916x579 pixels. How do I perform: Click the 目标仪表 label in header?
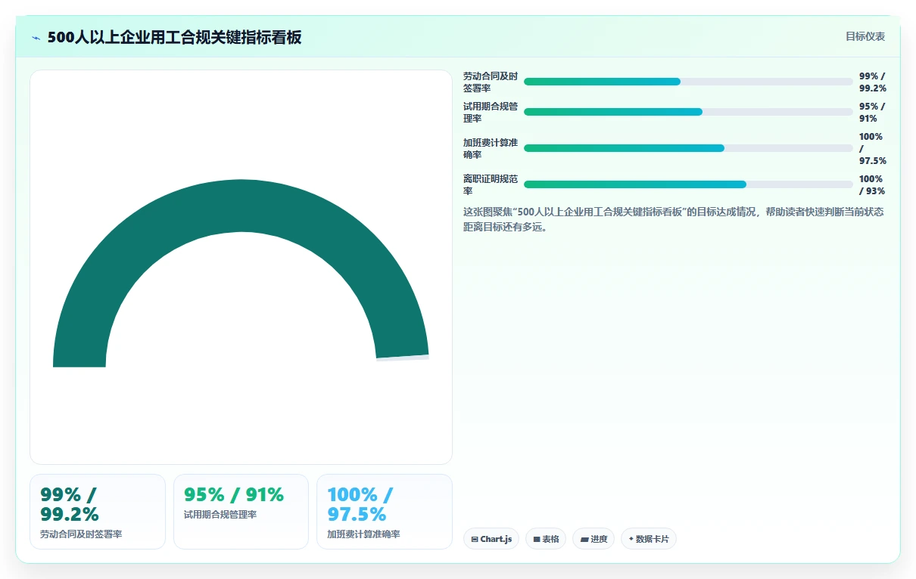(865, 36)
